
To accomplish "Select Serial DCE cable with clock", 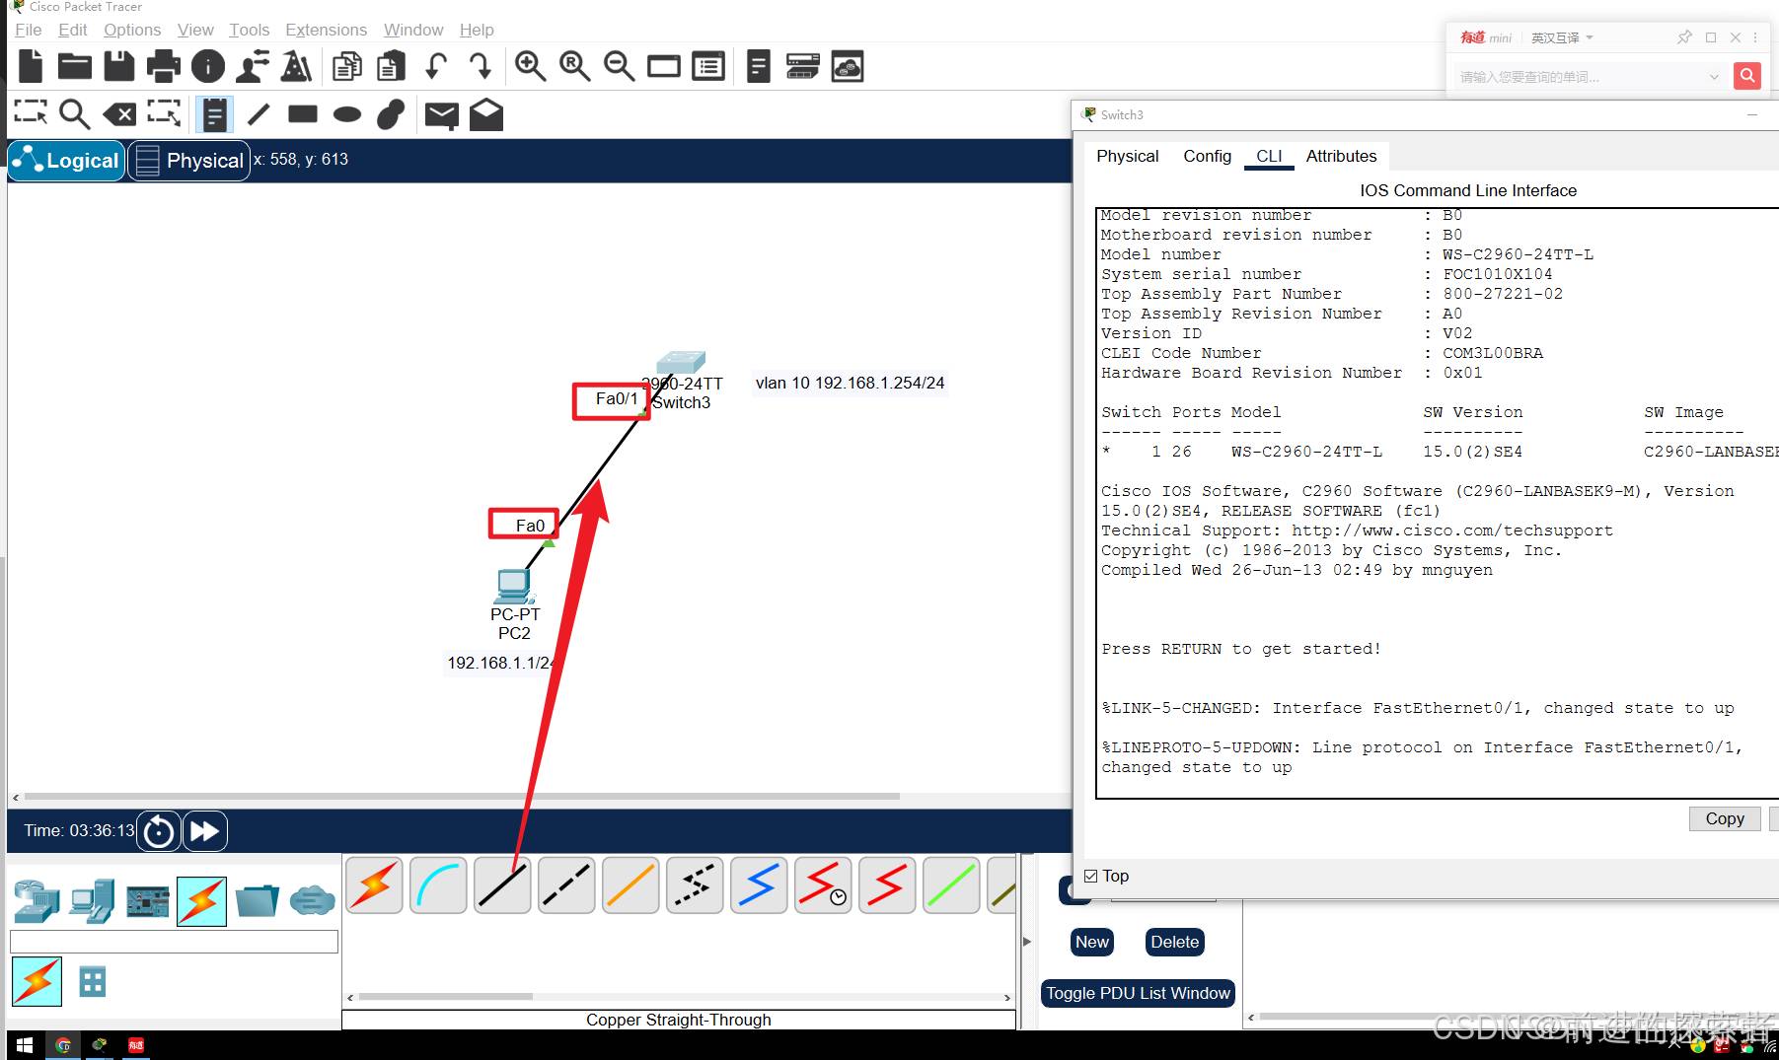I will [x=823, y=884].
